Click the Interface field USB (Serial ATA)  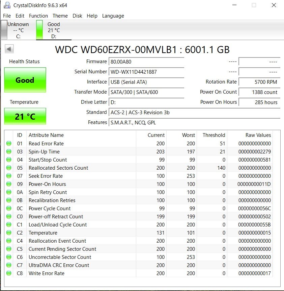[x=146, y=82]
